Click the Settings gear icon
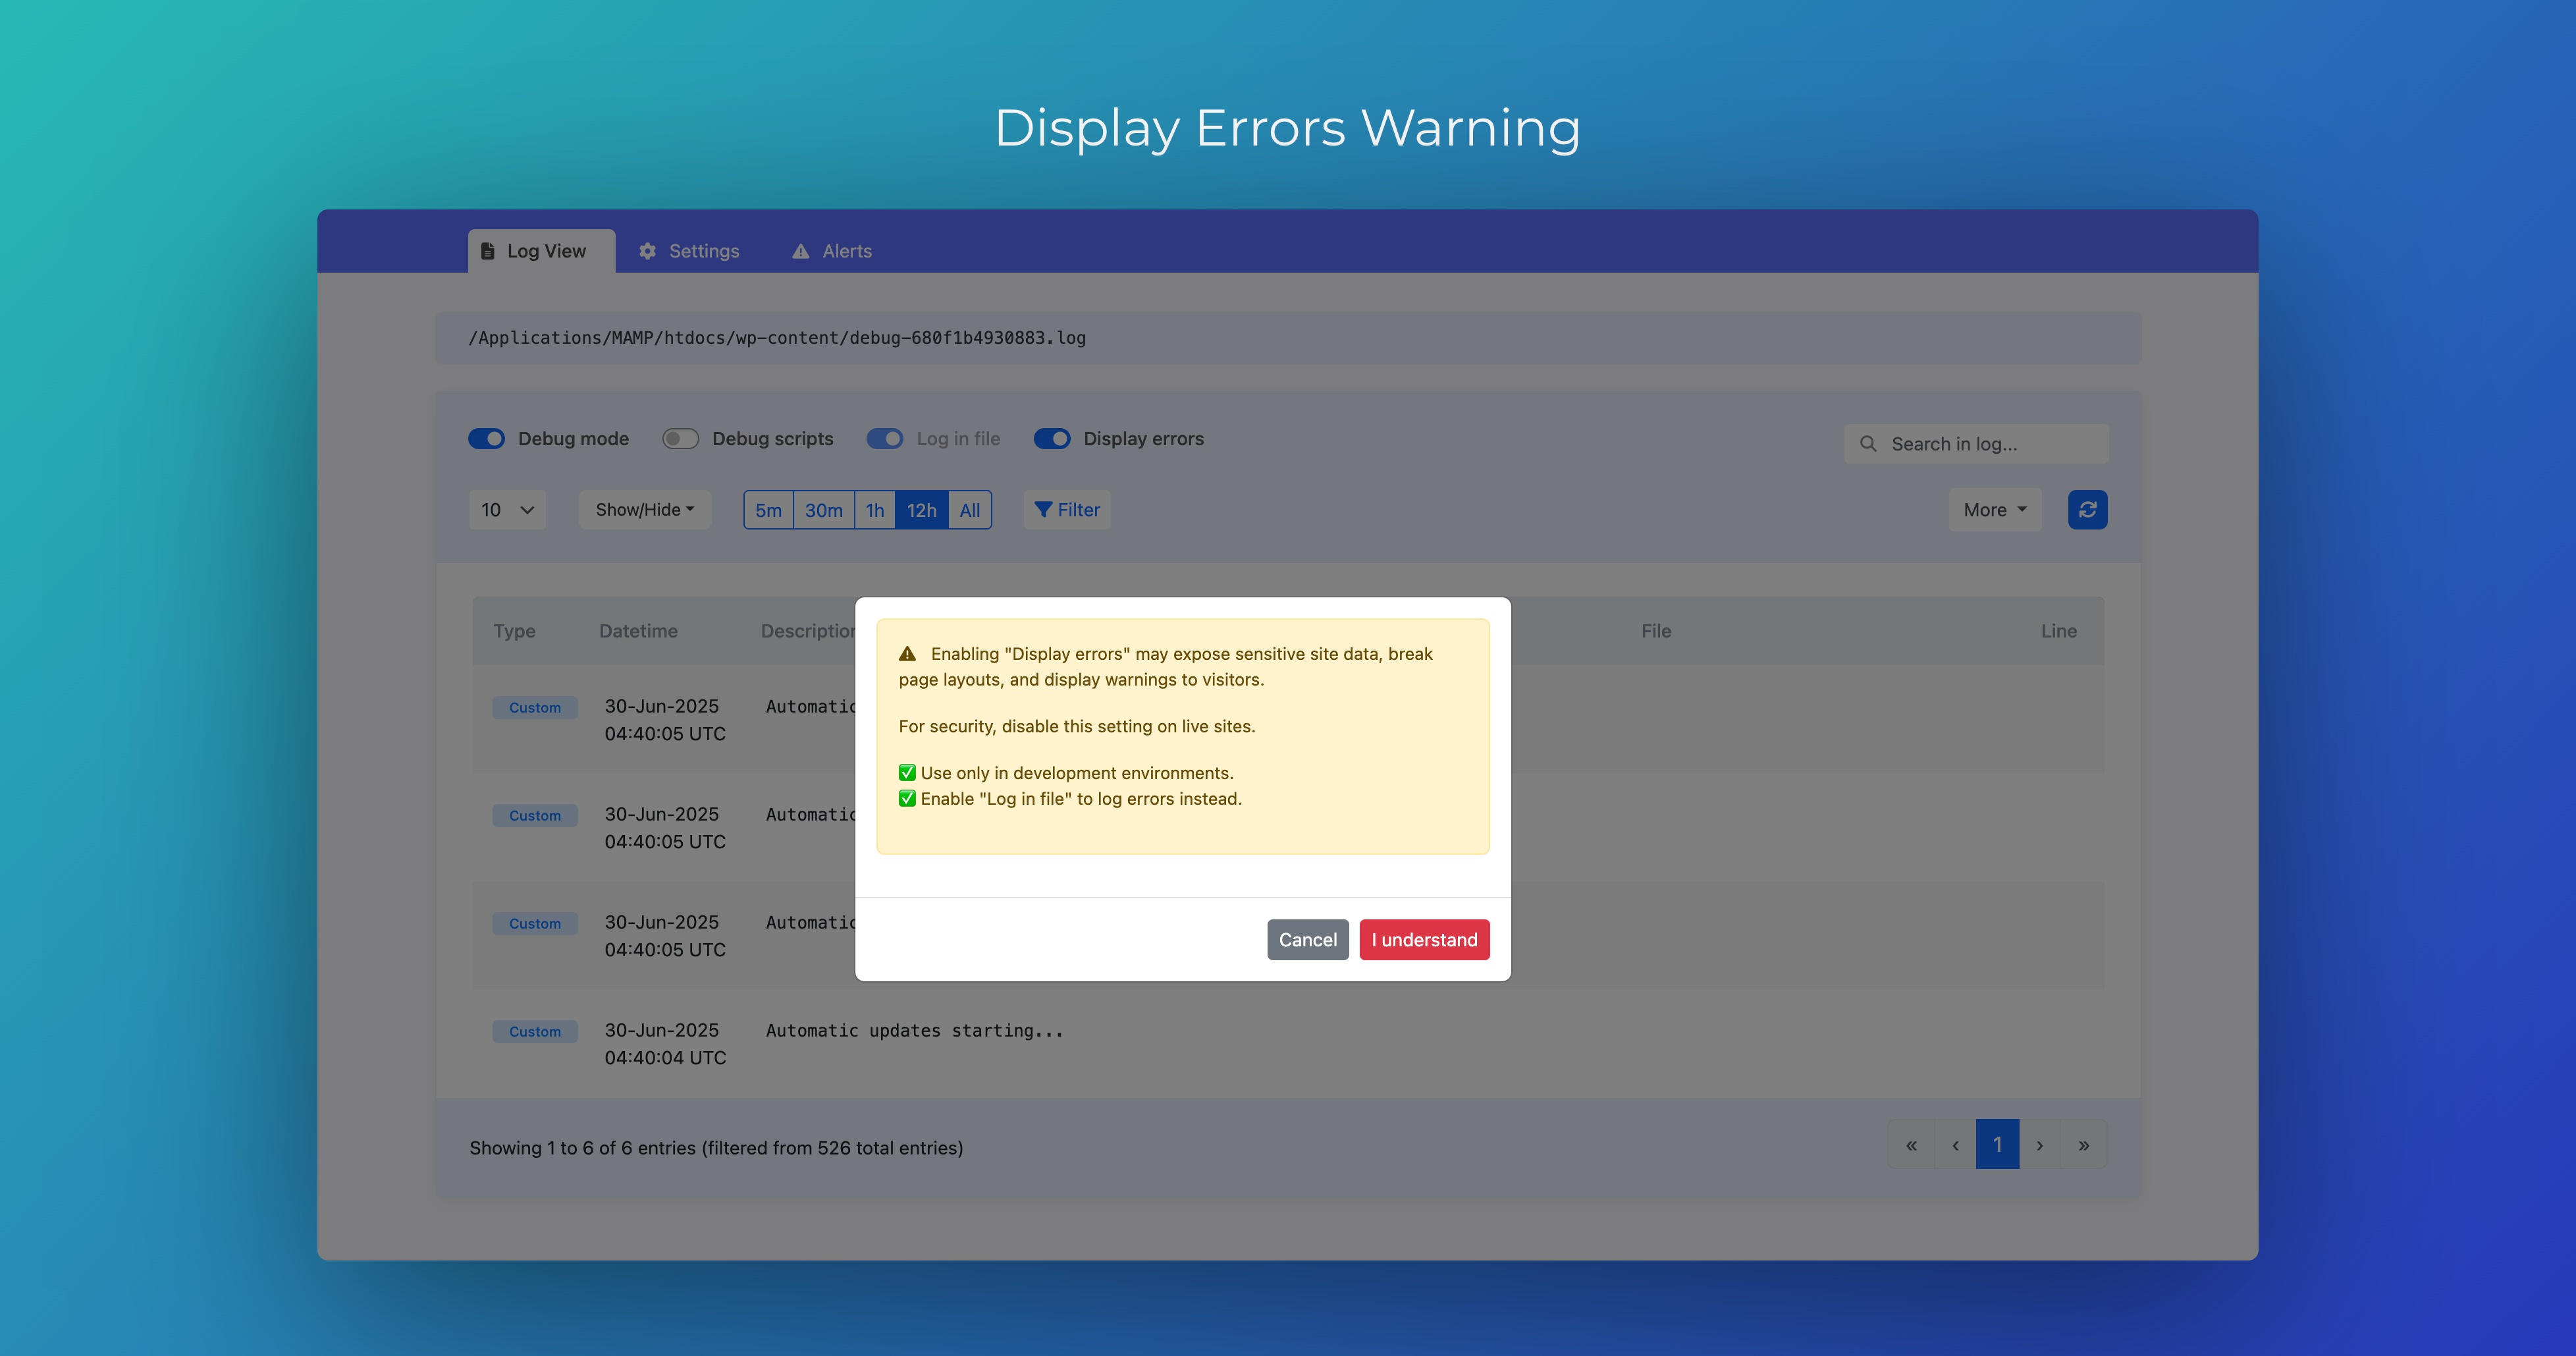Screen dimensions: 2576x1356 tap(648, 251)
